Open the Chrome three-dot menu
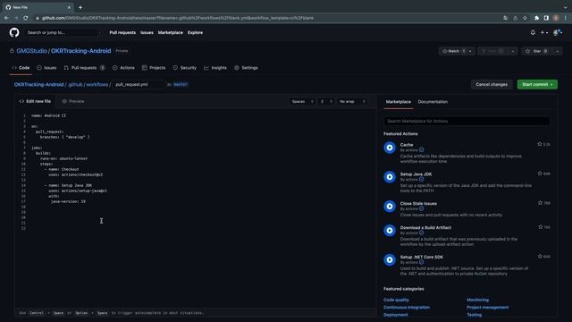This screenshot has width=572, height=322. [x=566, y=18]
